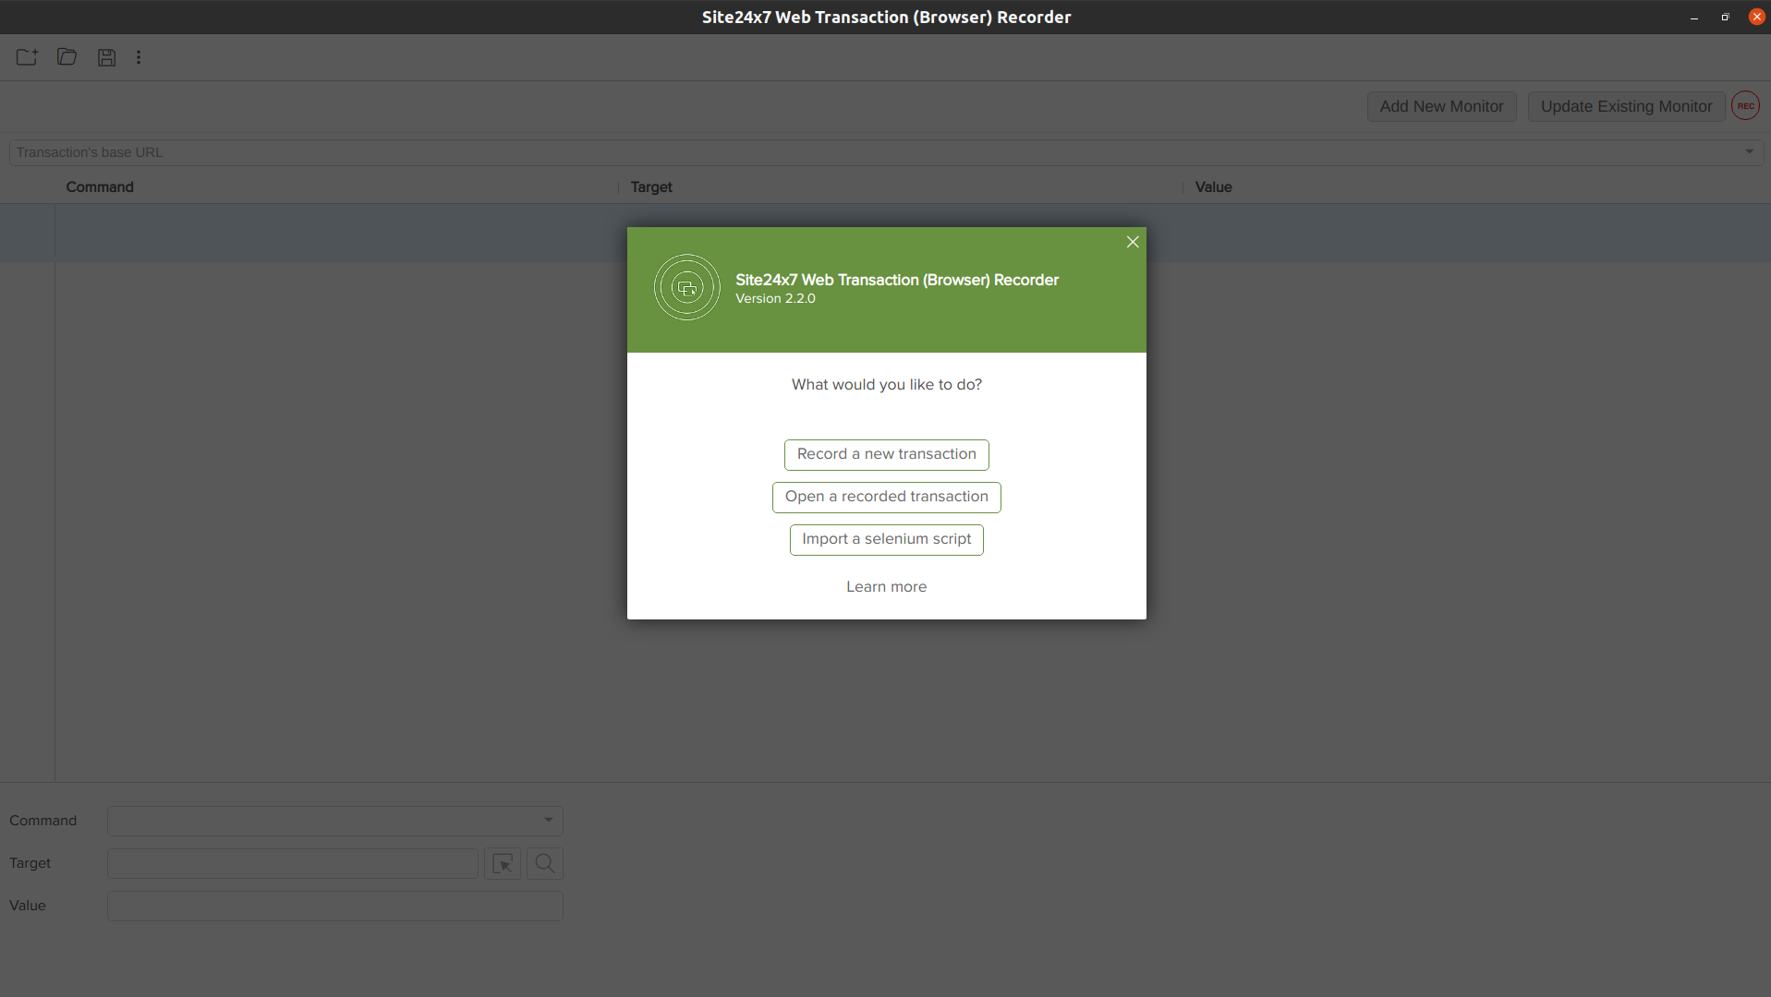Click Add New Monitor button

pos(1441,106)
